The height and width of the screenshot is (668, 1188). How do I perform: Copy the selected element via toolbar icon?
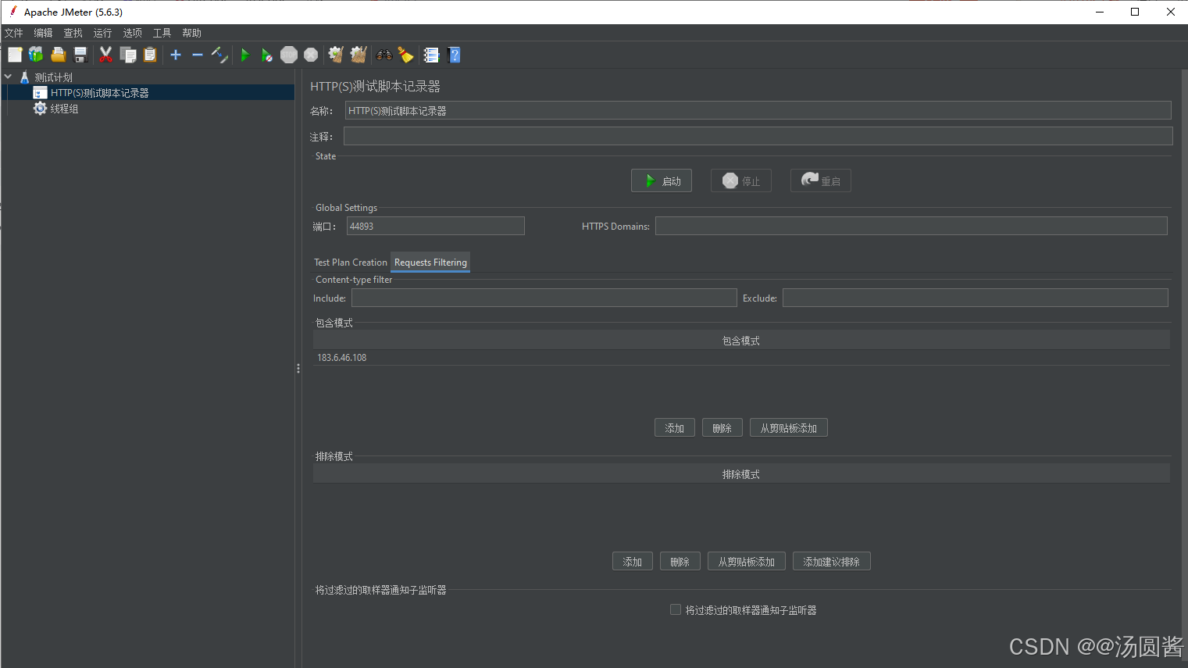(x=128, y=55)
